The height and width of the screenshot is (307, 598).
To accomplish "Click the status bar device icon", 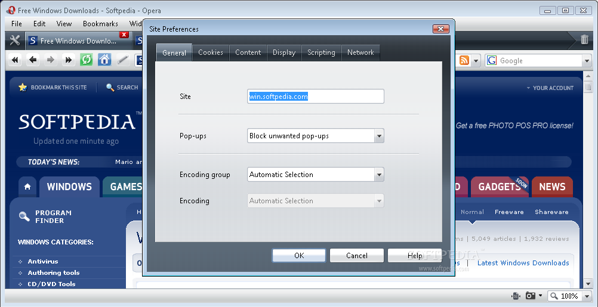I will 516,296.
